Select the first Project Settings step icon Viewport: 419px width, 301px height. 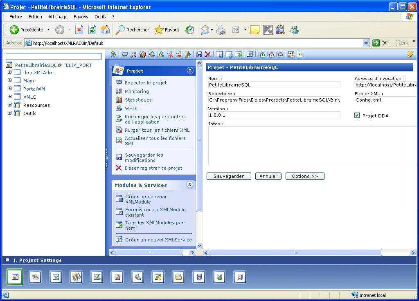tap(15, 277)
